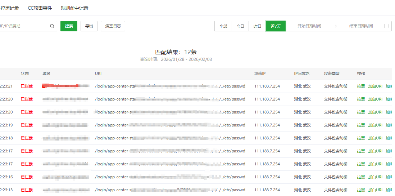Click 湖北 武汉 in the 2:23:13 row

coord(302,190)
